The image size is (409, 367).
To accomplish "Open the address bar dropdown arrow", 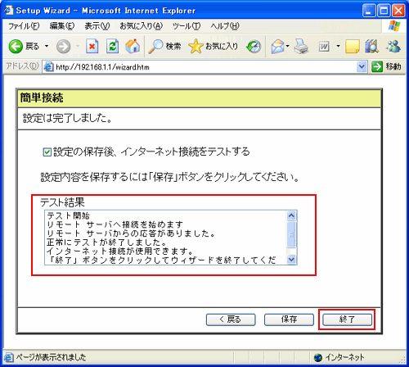I will pos(362,66).
